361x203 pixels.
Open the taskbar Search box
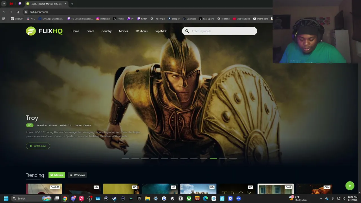point(32,198)
